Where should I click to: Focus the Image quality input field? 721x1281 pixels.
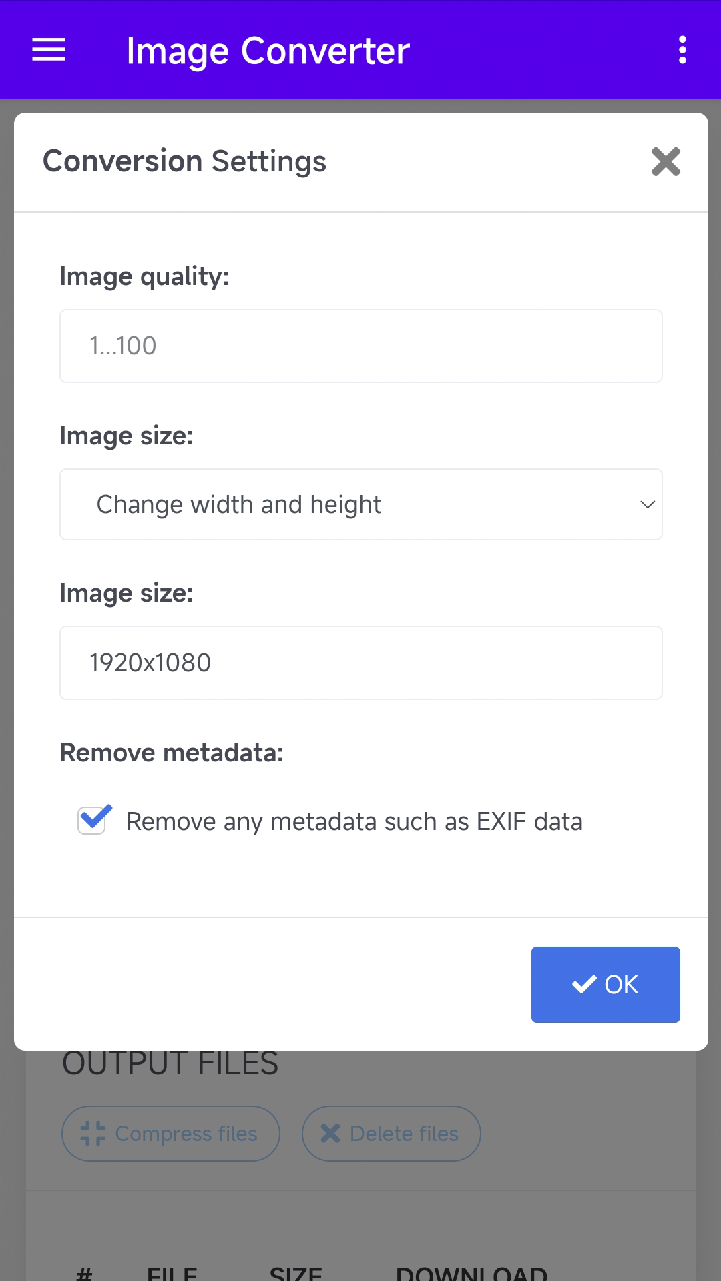click(361, 346)
